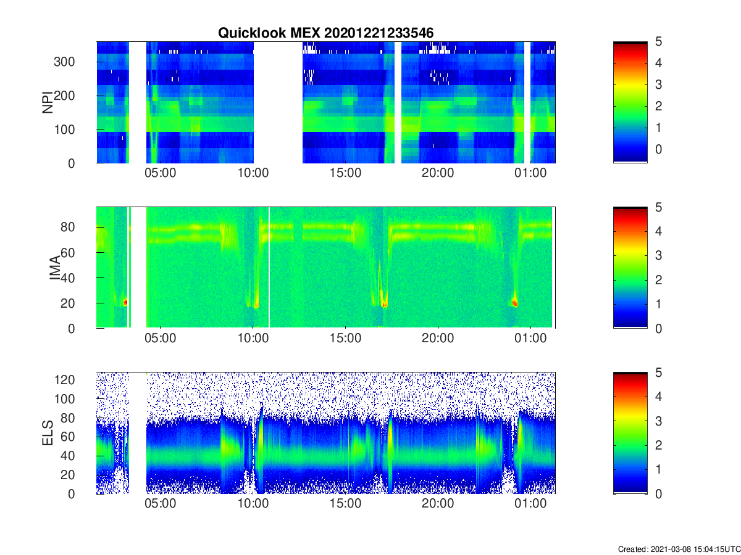
Task: Click the 20:00 time label under ELS plot
Action: click(437, 504)
